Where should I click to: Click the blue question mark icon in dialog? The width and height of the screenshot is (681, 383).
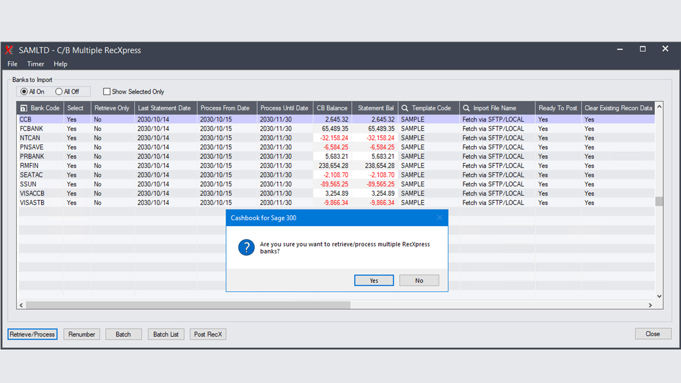[x=246, y=247]
